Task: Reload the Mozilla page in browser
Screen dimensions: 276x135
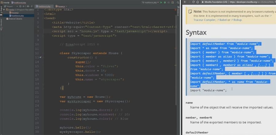Action: (193, 2)
